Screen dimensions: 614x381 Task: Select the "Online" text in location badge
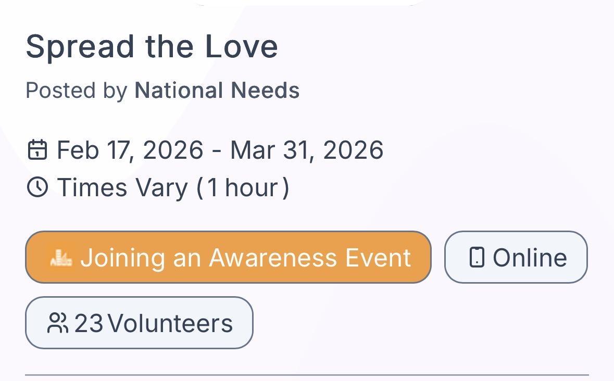point(530,257)
